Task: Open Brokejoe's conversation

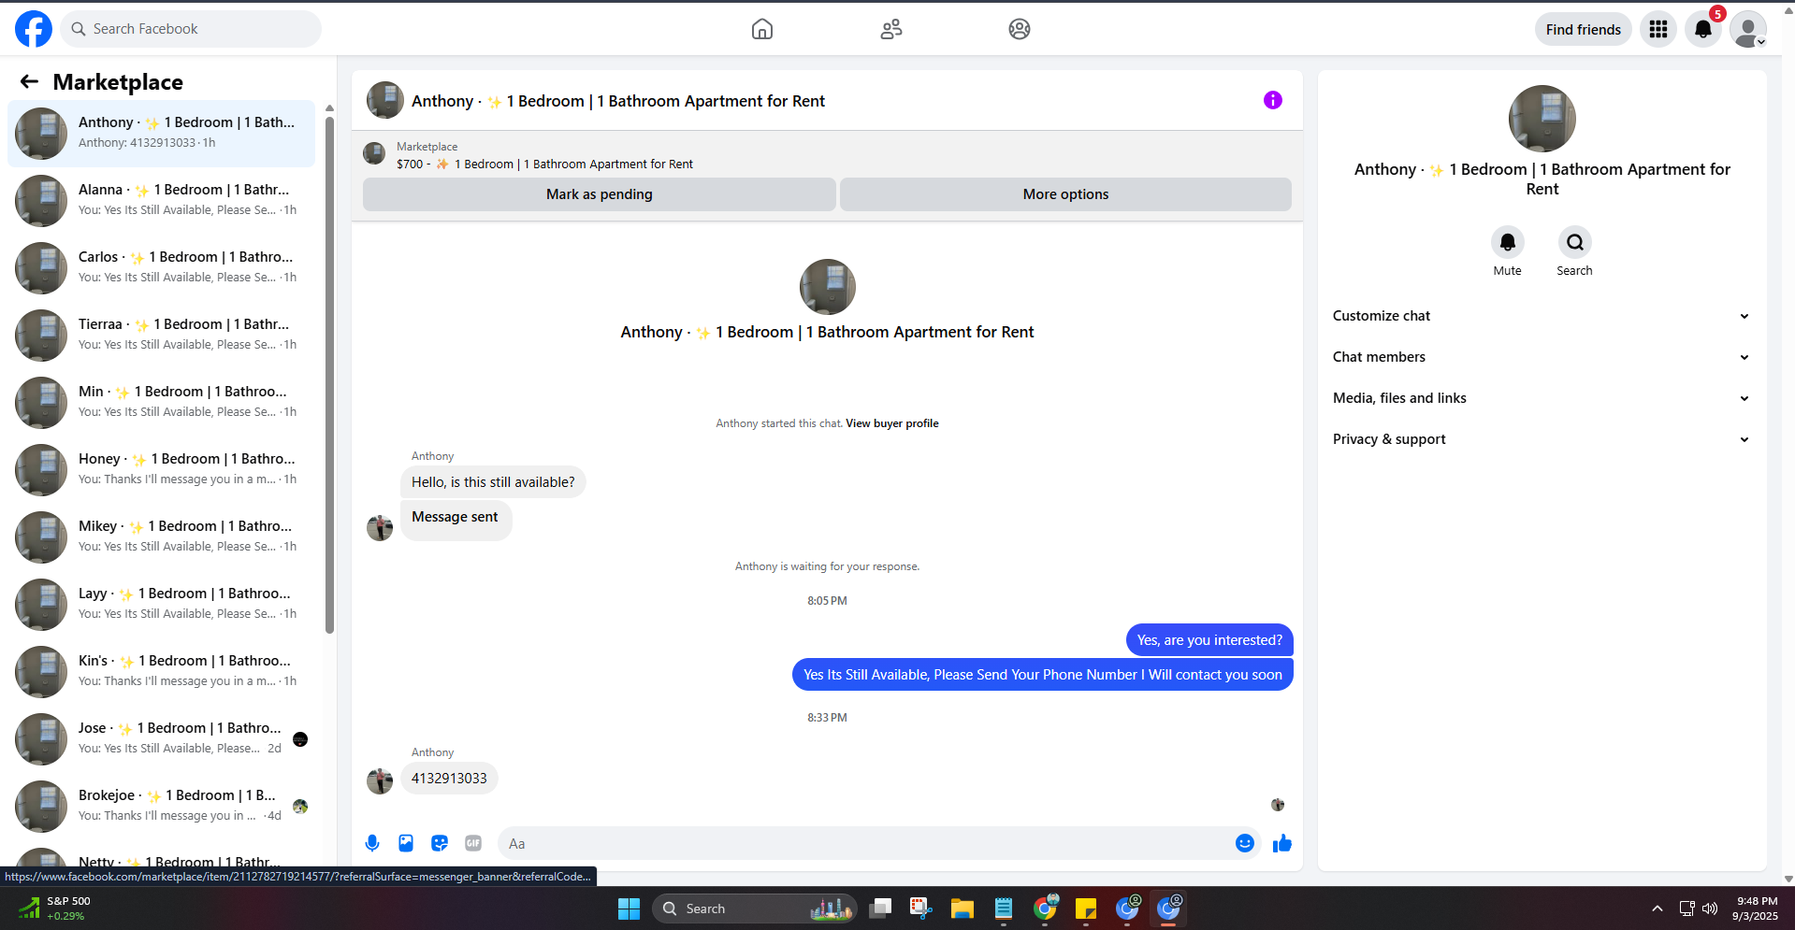Action: [161, 807]
